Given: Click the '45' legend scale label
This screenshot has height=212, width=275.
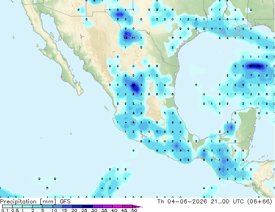Looking at the screenshot, I should click(x=124, y=210).
